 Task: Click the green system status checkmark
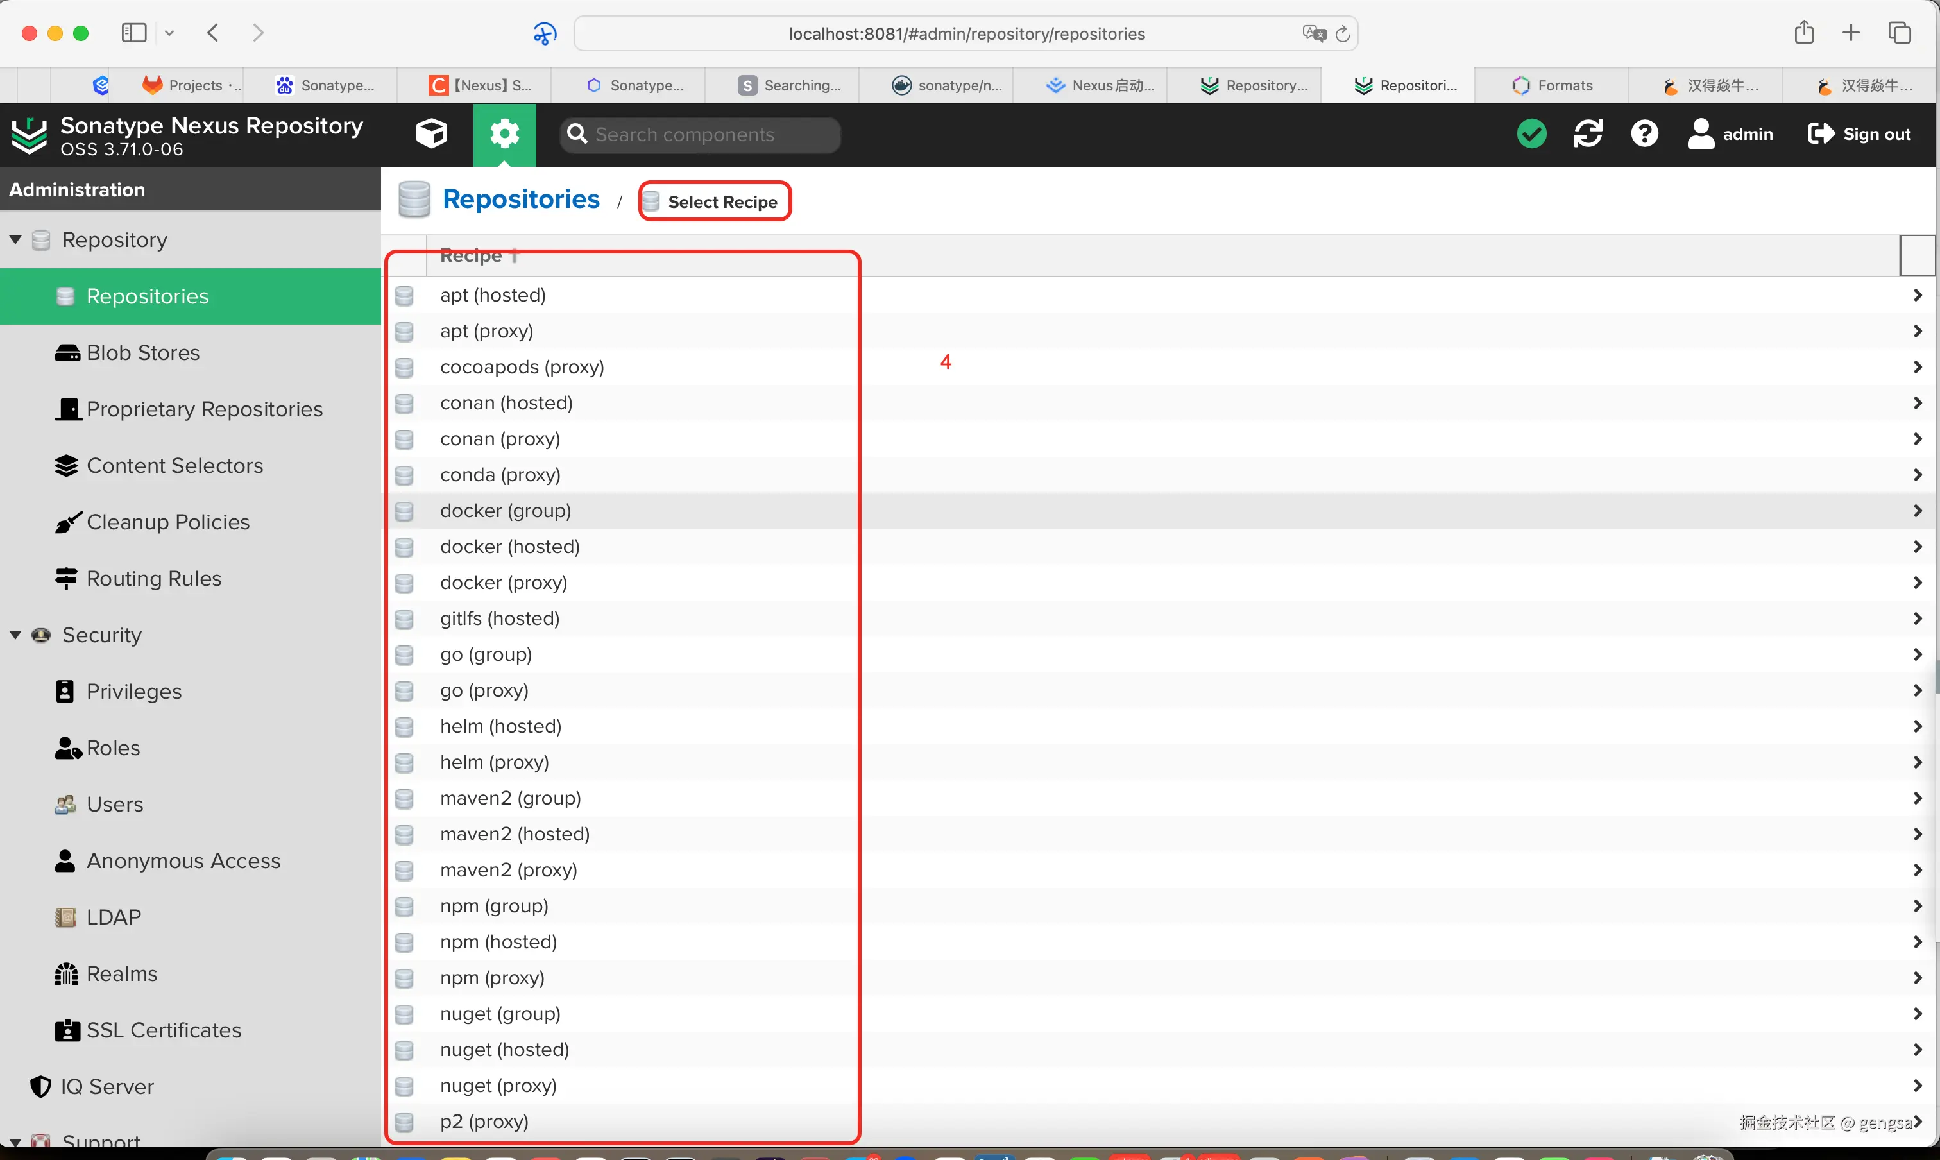[1531, 133]
